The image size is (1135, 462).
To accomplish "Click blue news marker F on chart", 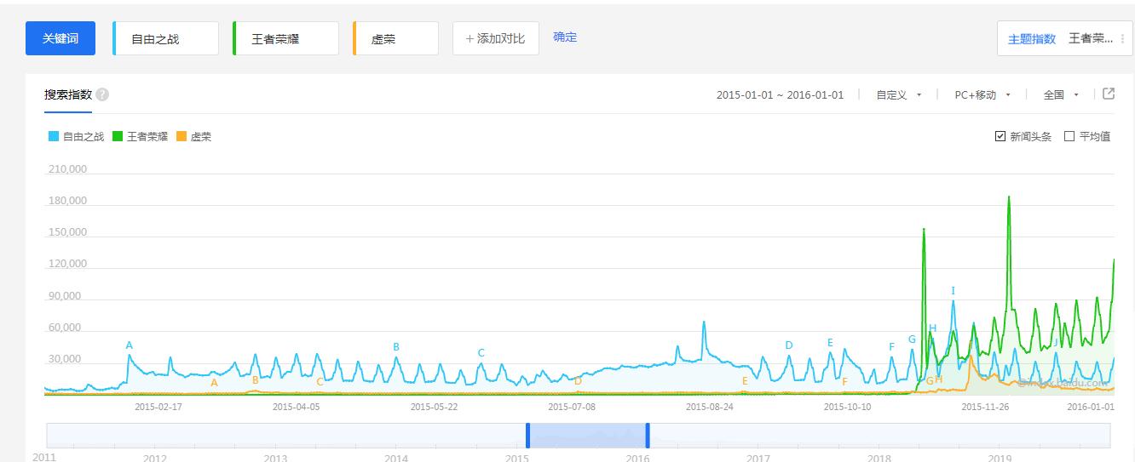I will click(x=892, y=347).
